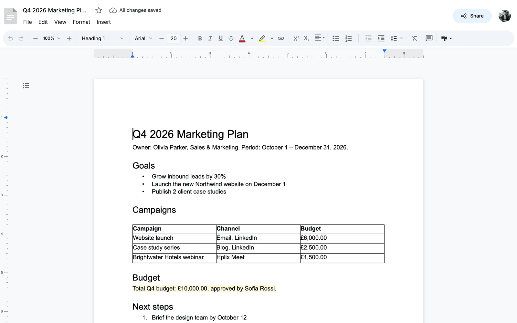Decrease font size with minus button
This screenshot has height=323, width=517.
coord(162,38)
